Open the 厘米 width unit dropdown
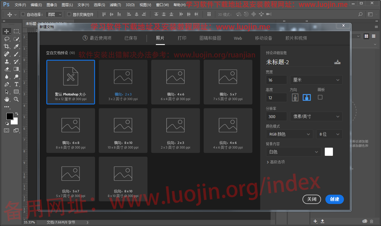This screenshot has width=381, height=226. point(316,80)
